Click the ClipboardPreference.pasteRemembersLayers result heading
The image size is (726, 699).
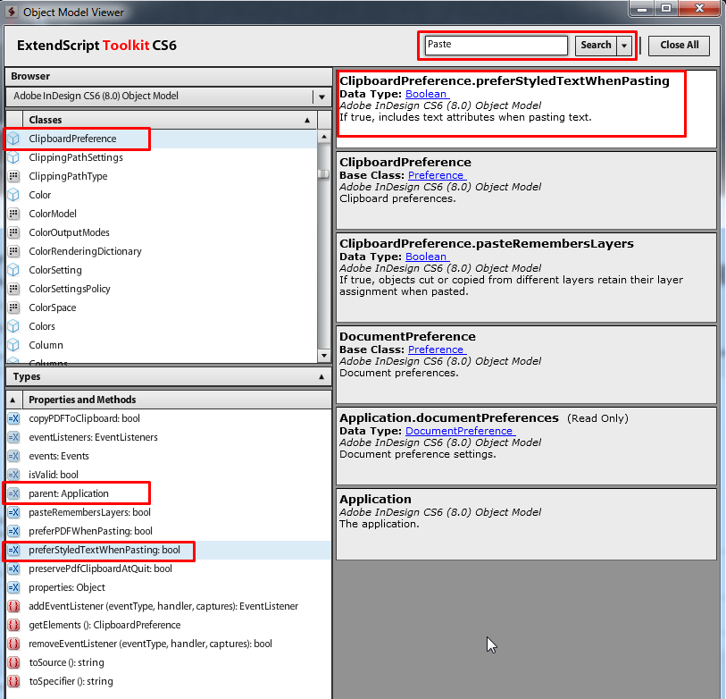coord(487,244)
